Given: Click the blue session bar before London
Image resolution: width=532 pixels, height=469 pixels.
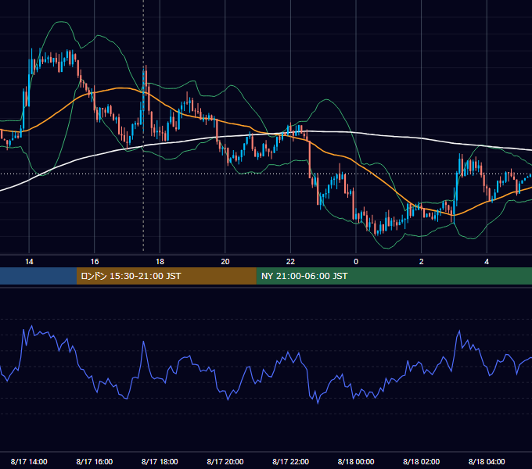Looking at the screenshot, I should [x=38, y=276].
